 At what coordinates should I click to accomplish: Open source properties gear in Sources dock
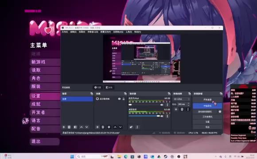109,127
